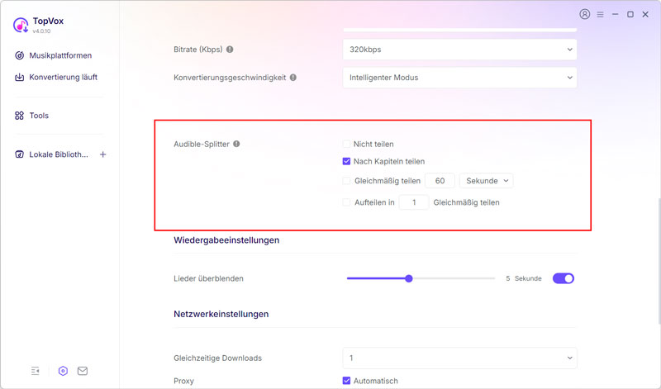Viewport: 661px width, 389px height.
Task: Show info tooltip for Bitrate (Kbps)
Action: (x=230, y=50)
